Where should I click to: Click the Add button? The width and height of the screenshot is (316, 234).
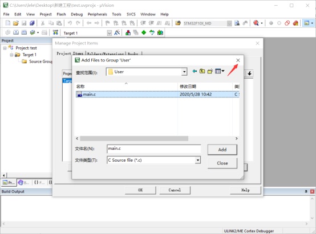point(222,150)
